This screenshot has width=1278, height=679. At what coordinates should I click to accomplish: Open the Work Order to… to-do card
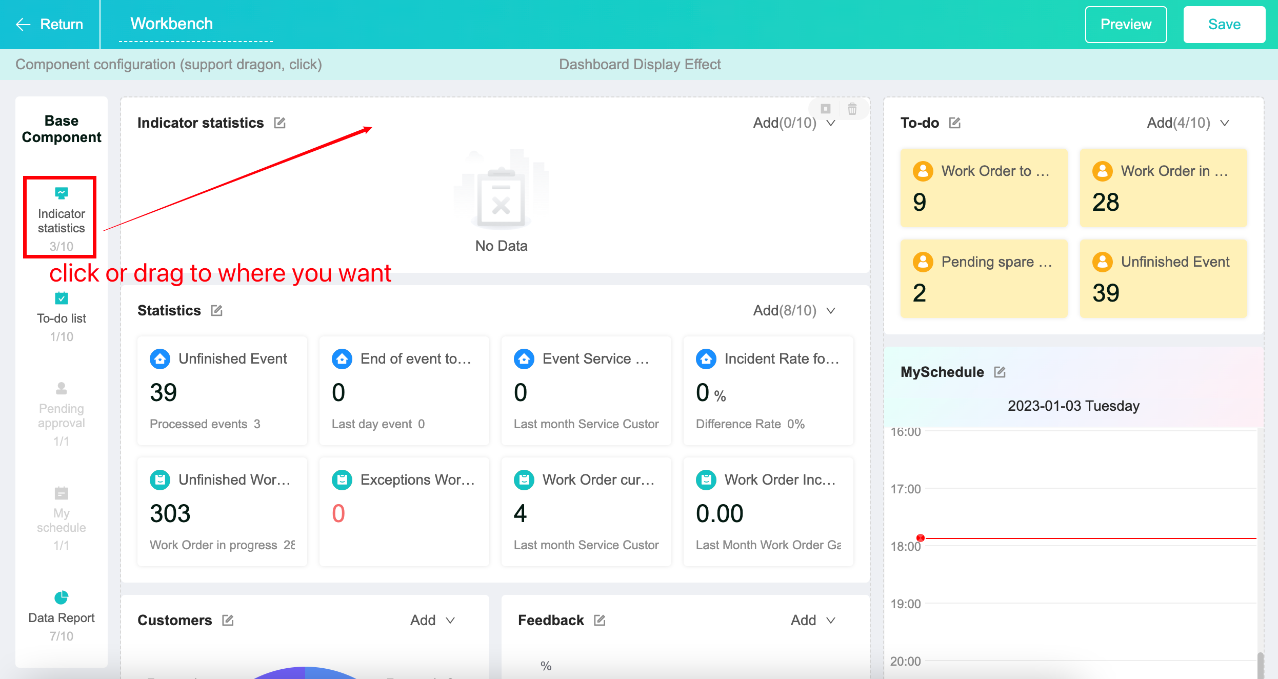[984, 188]
